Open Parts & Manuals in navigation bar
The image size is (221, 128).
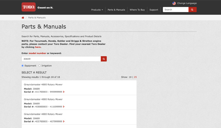coord(116,10)
